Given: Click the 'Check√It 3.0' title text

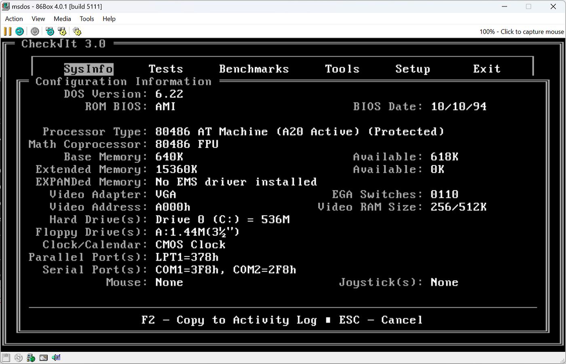Looking at the screenshot, I should (63, 44).
